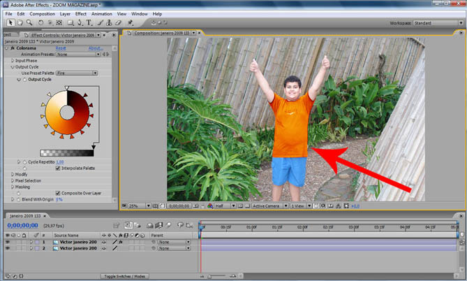Expand the Input Phase property group
This screenshot has width=467, height=281.
coord(13,60)
